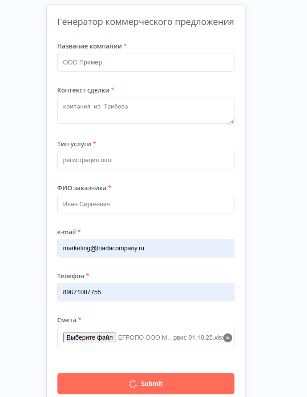307x397 pixels.
Task: Click the attached file name ЕГРОПО xlsx
Action: 171,337
